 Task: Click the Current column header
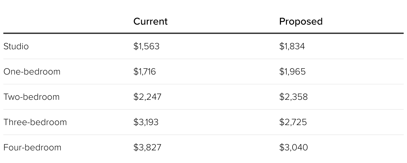pyautogui.click(x=150, y=21)
